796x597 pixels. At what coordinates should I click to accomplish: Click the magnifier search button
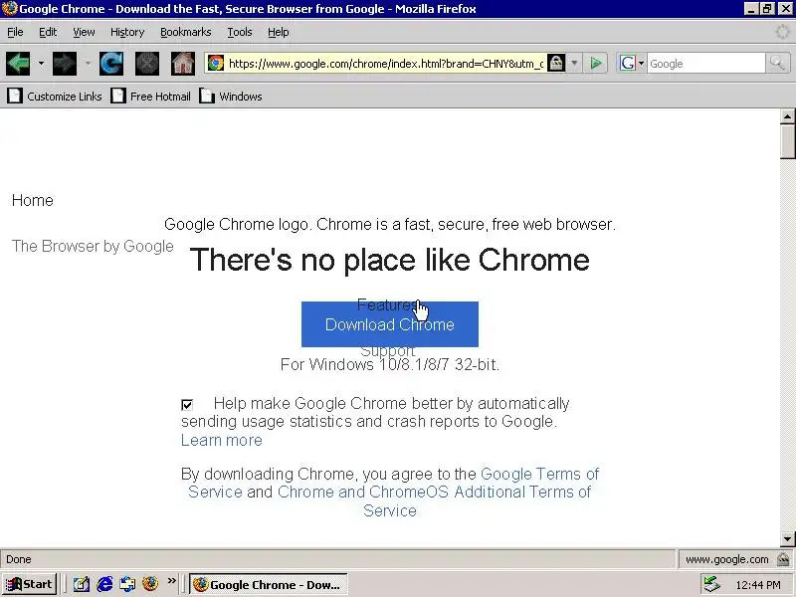click(x=777, y=64)
